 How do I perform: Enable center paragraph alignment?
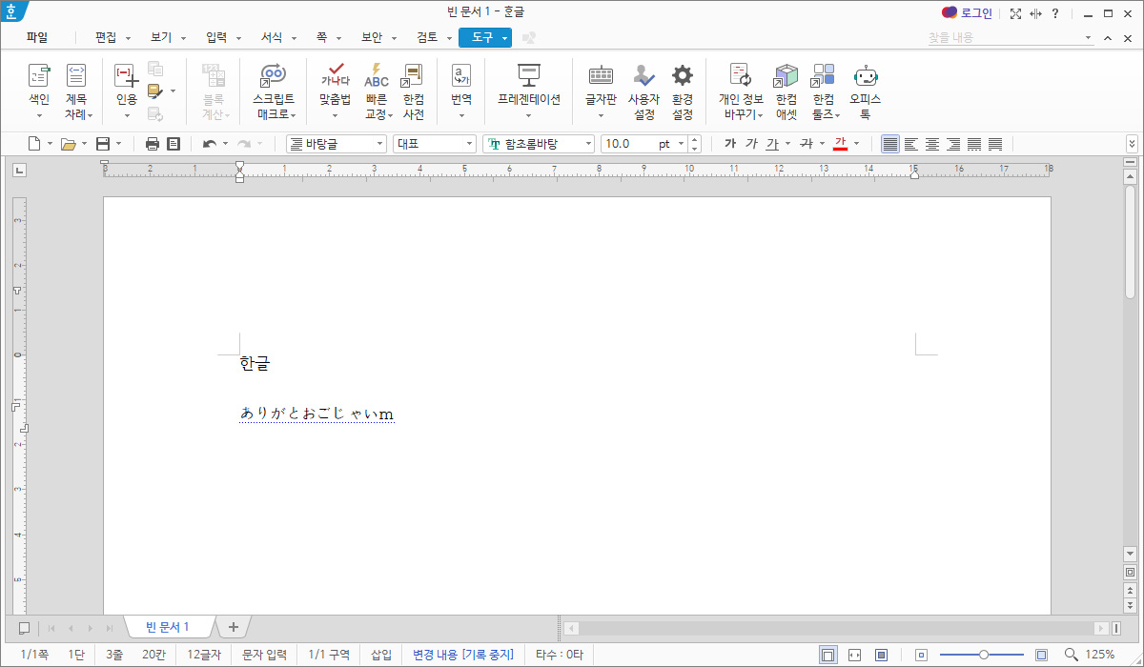(931, 144)
